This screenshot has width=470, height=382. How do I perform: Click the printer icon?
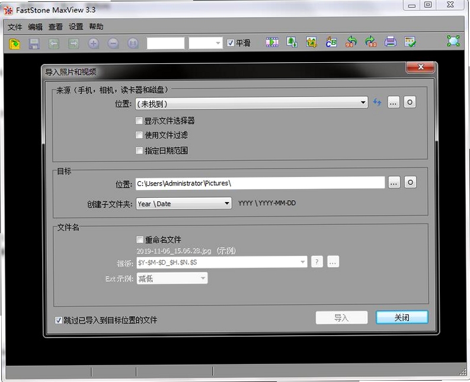(x=391, y=41)
